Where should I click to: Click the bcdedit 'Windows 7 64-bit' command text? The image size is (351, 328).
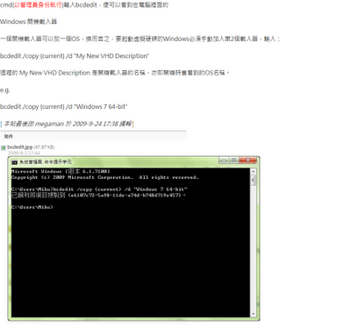pyautogui.click(x=64, y=107)
